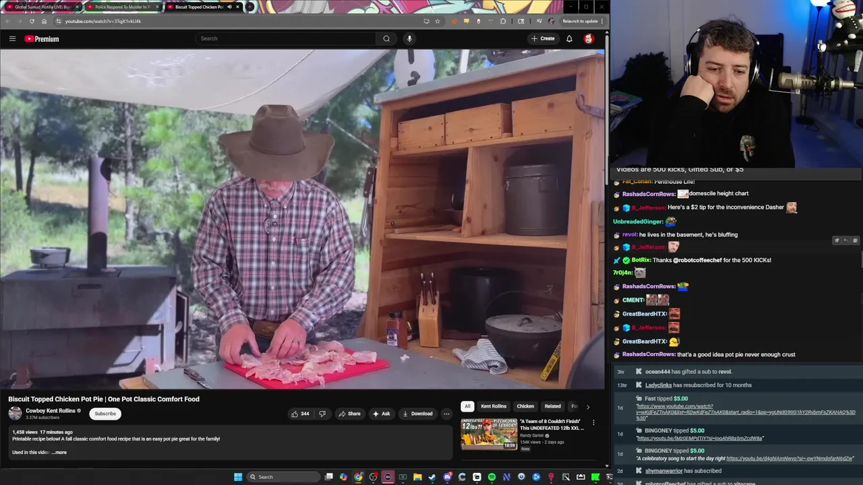Screen dimensions: 863x485
Task: Click the cooking video player
Action: pos(302,219)
